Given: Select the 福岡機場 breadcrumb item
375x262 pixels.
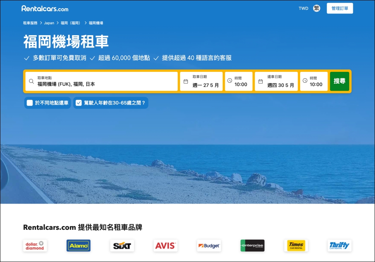Looking at the screenshot, I should [x=96, y=23].
